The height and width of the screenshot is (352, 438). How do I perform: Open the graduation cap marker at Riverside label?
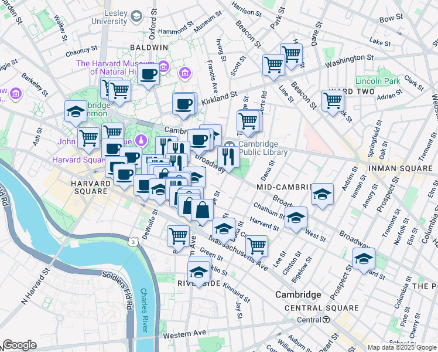[199, 273]
